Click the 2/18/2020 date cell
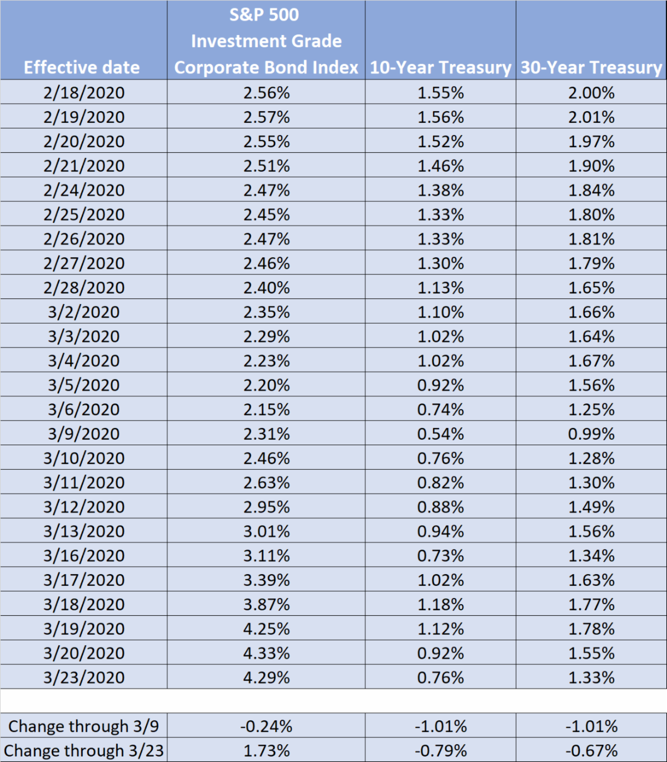The width and height of the screenshot is (667, 762). point(84,92)
